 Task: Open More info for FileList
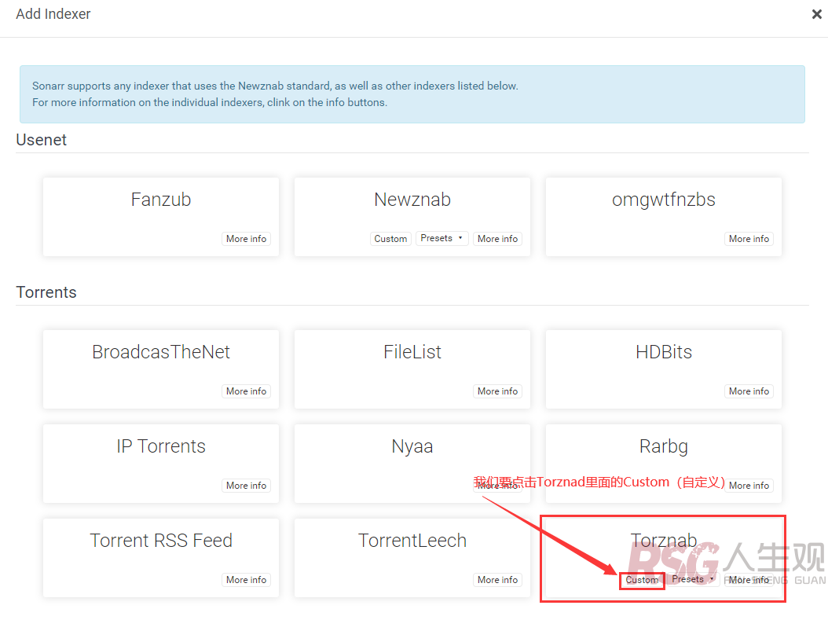click(497, 391)
